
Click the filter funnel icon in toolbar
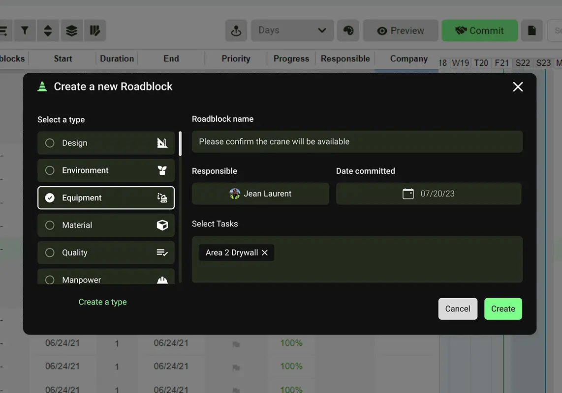coord(24,30)
